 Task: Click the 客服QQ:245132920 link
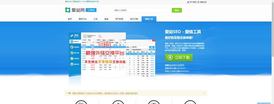[174, 65]
